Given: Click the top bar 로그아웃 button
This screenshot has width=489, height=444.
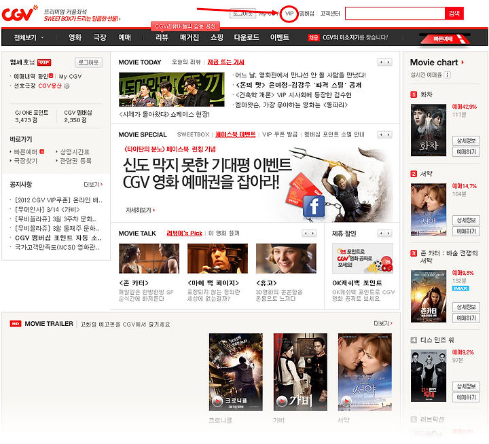Looking at the screenshot, I should point(243,14).
